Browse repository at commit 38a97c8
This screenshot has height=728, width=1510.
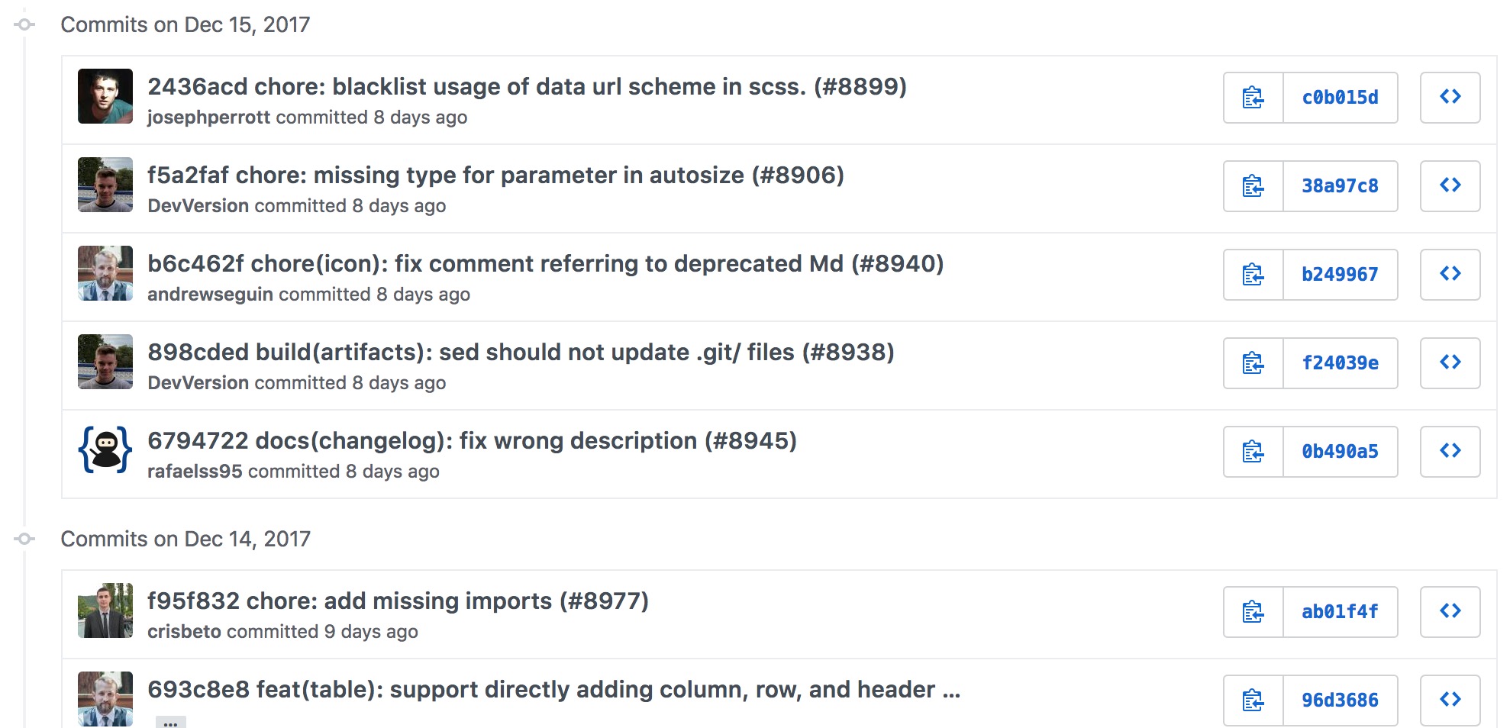(x=1449, y=185)
